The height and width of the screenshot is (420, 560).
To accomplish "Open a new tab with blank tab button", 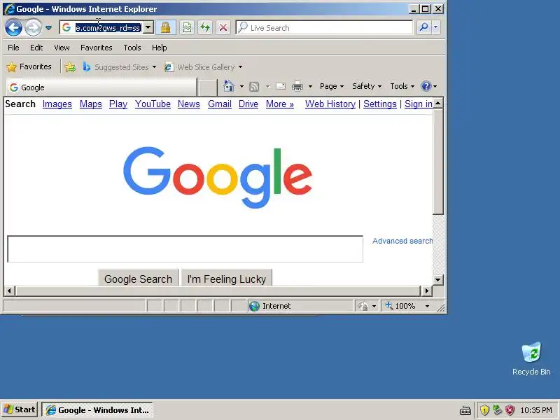I will click(x=207, y=87).
